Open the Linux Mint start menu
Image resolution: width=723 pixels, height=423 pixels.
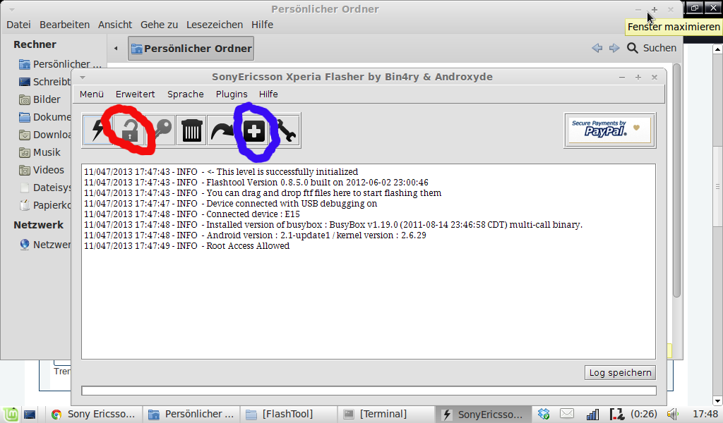(11, 414)
